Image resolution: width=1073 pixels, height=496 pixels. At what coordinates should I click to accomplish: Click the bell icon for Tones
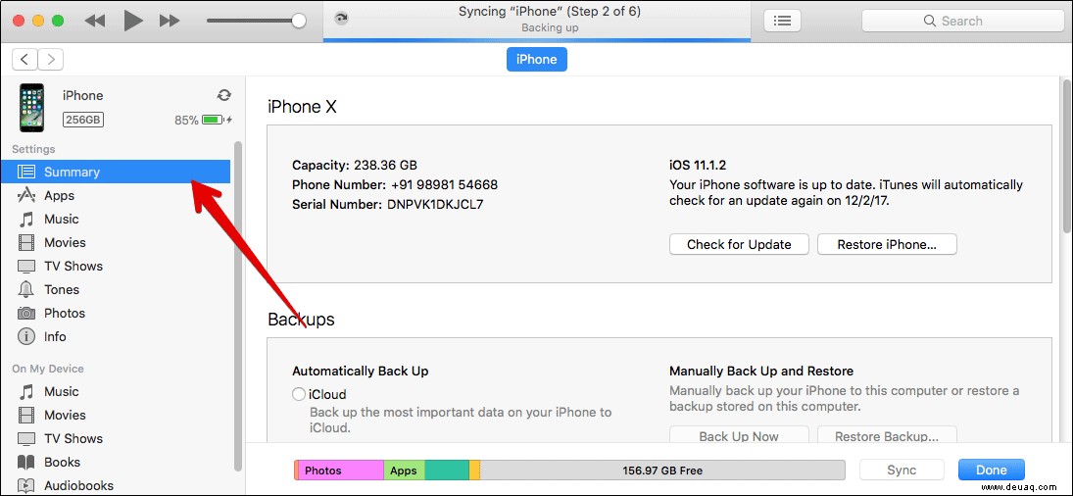[26, 289]
